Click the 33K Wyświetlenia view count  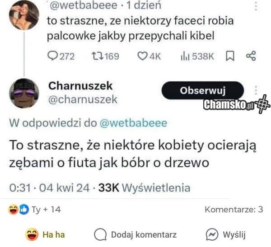click(144, 188)
